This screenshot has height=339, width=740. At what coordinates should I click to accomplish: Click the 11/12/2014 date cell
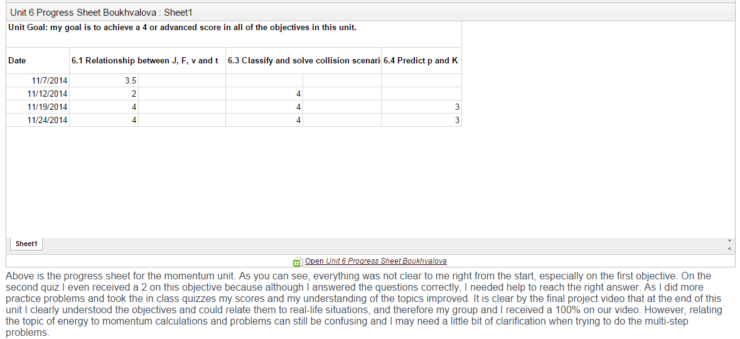(x=38, y=94)
